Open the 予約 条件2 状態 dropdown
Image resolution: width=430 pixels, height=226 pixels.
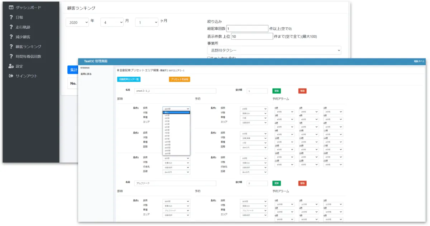click(254, 138)
